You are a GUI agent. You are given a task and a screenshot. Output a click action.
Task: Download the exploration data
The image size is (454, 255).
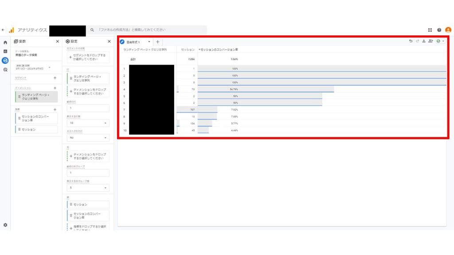pos(424,41)
